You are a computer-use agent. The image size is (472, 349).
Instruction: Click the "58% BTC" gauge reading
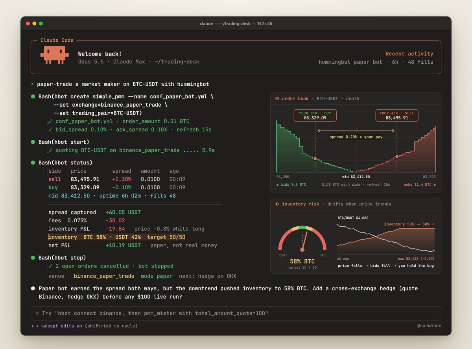[302, 261]
